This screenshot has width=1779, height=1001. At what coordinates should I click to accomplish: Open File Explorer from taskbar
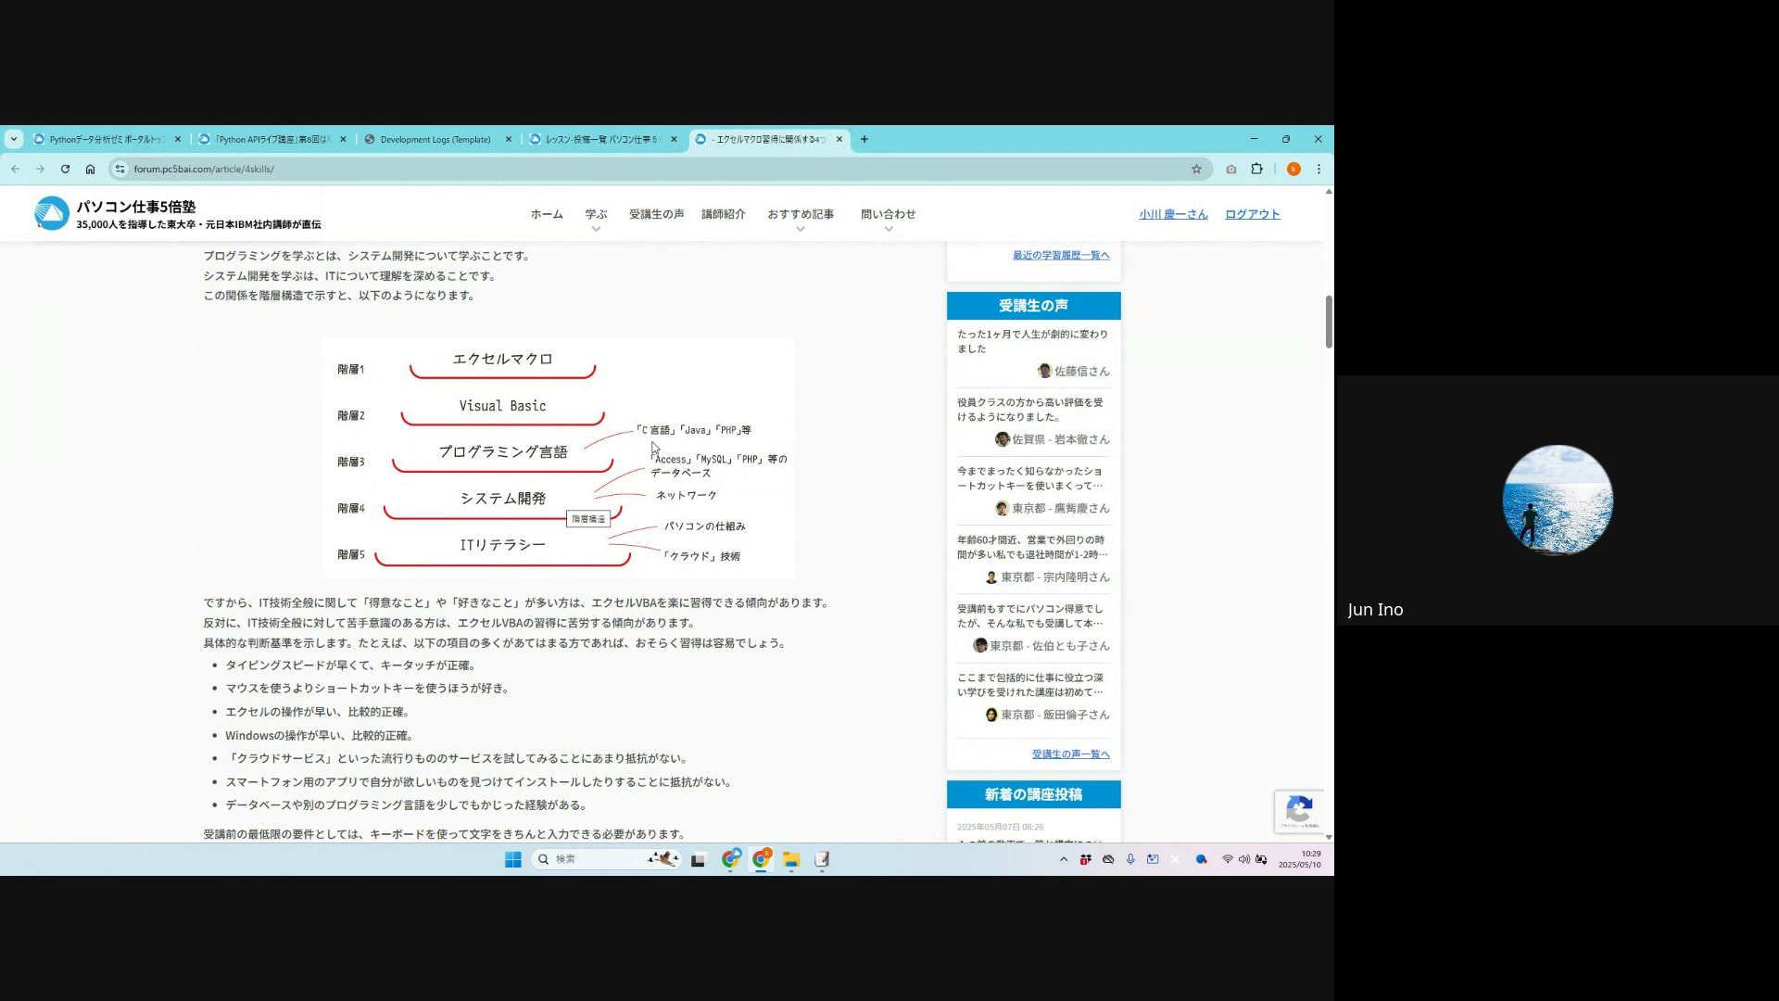(x=790, y=859)
